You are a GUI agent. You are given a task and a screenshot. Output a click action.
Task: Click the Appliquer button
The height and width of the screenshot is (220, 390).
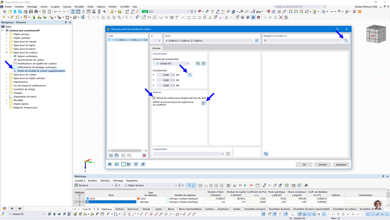[x=341, y=164]
